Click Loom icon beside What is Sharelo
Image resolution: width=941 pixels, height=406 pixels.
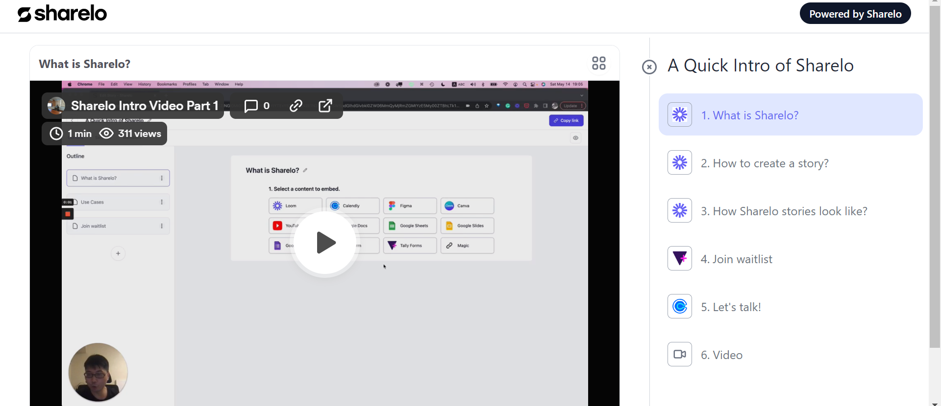(680, 114)
